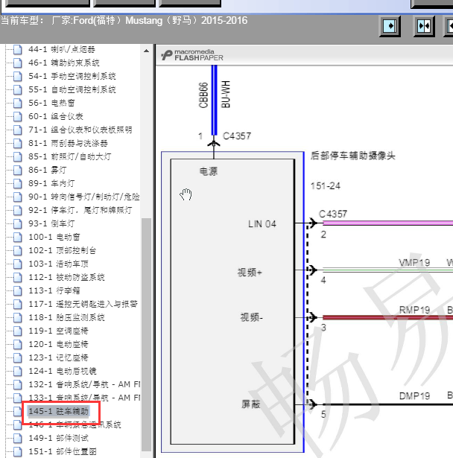This screenshot has width=453, height=458.
Task: Select 102-1 顶部控制台 entry
Action: click(x=63, y=250)
